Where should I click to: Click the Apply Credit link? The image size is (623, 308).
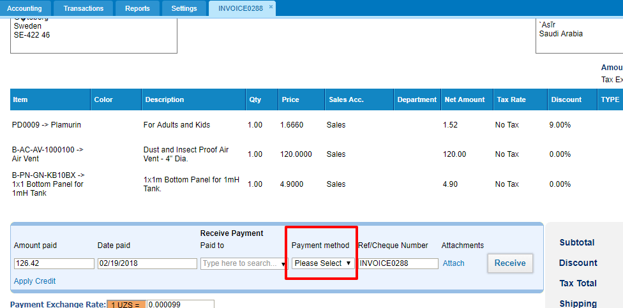(x=34, y=281)
